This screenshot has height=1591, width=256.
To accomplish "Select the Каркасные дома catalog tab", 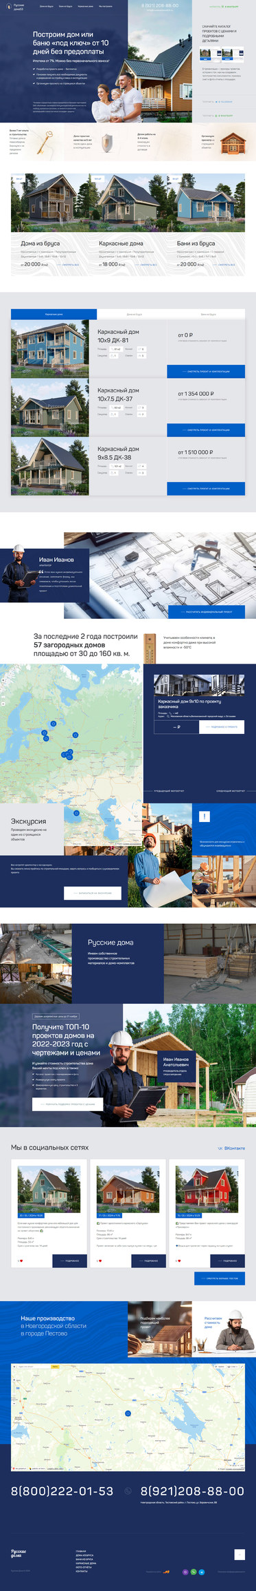I will coord(54,314).
